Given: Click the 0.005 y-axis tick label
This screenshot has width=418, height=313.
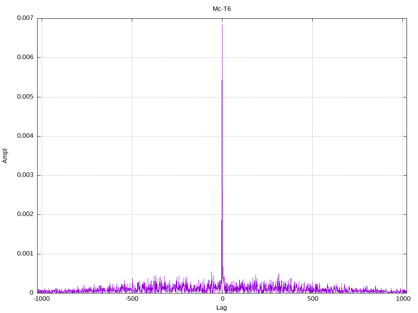Looking at the screenshot, I should 25,97.
